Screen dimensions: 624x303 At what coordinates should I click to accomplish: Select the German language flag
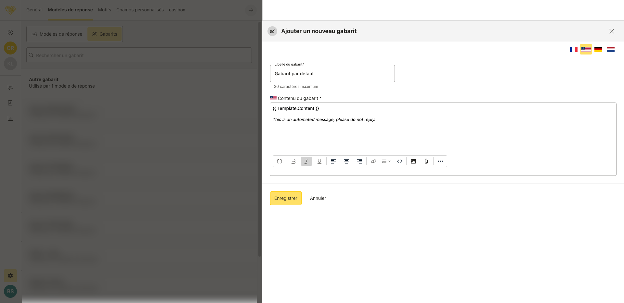coord(598,49)
